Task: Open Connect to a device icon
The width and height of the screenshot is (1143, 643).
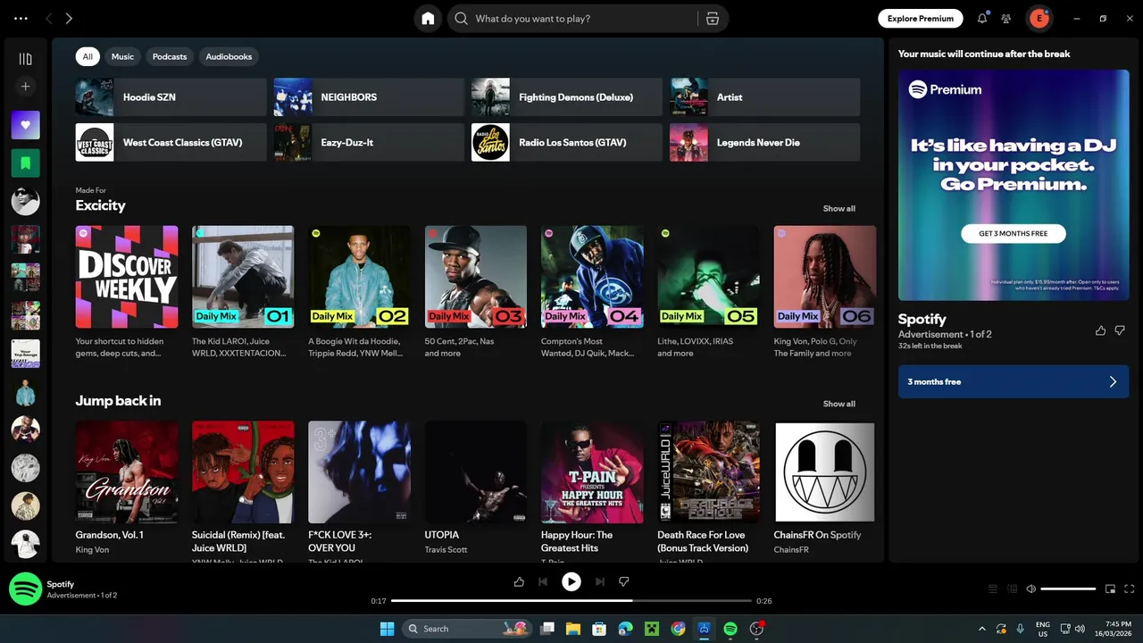Action: 1012,589
